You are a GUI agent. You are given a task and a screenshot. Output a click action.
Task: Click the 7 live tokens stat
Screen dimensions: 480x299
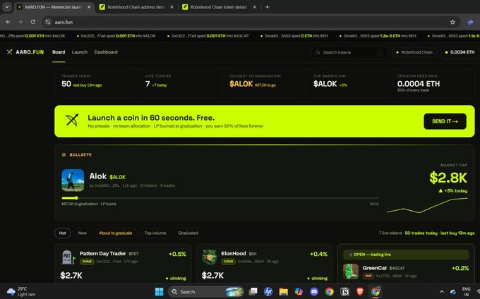coord(148,84)
